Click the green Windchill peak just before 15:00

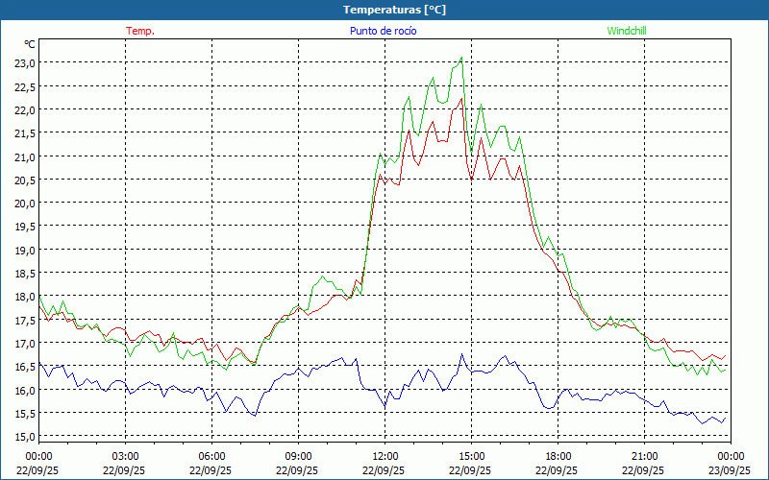tap(462, 58)
